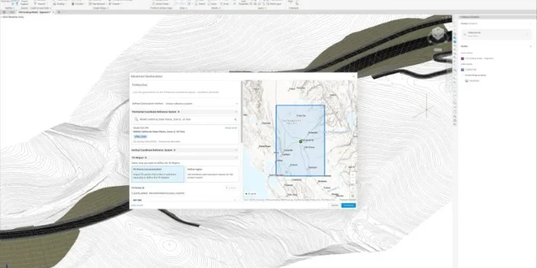Screen dimensions: 537x268
Task: Switch to the CRS Grading Model drawing tab
Action: pyautogui.click(x=34, y=12)
